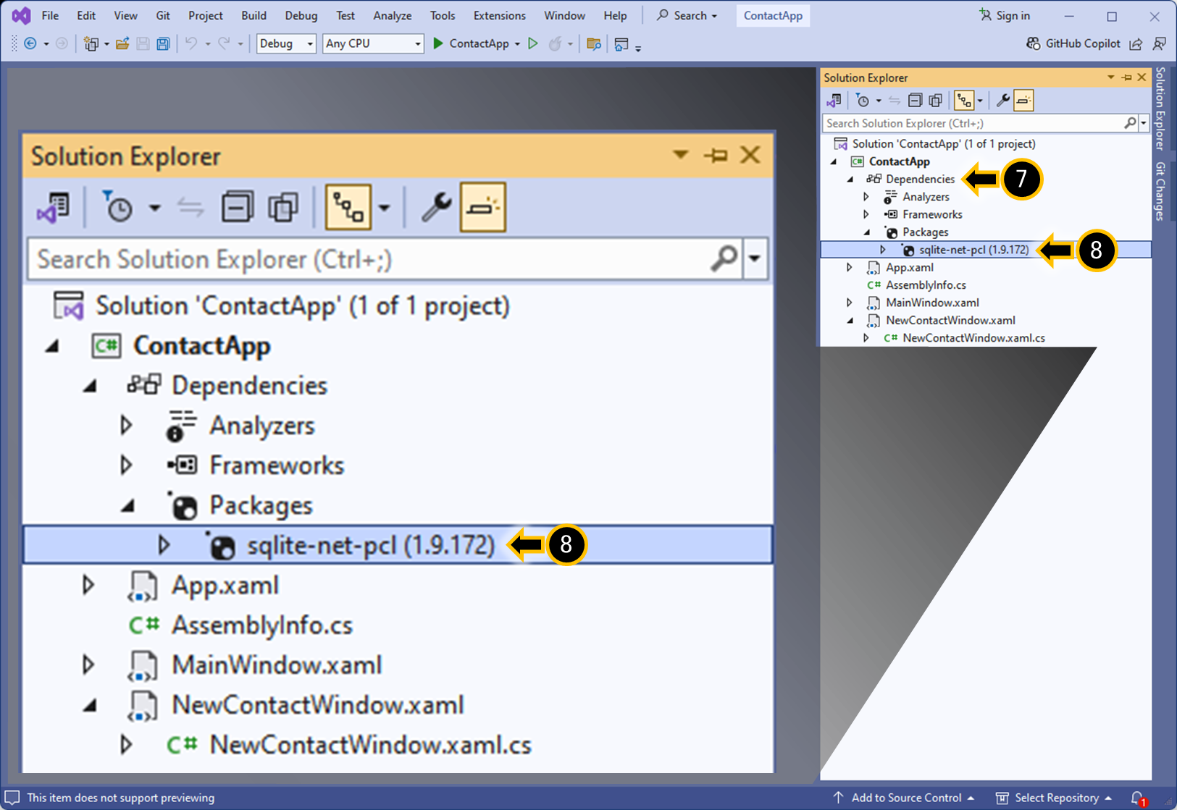Open the Analyze menu
The width and height of the screenshot is (1177, 810).
coord(392,15)
